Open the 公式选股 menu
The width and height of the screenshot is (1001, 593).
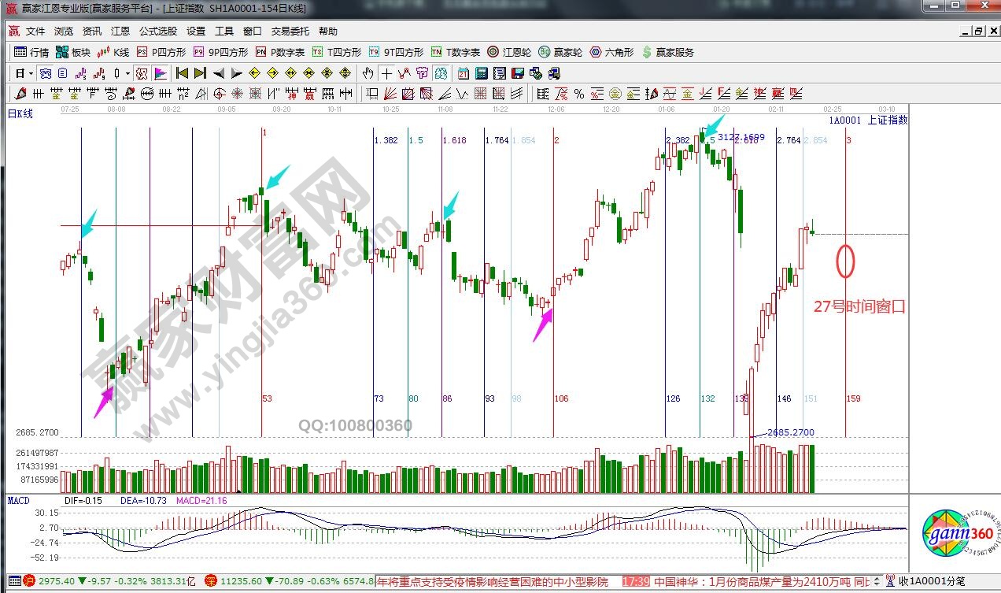(158, 32)
